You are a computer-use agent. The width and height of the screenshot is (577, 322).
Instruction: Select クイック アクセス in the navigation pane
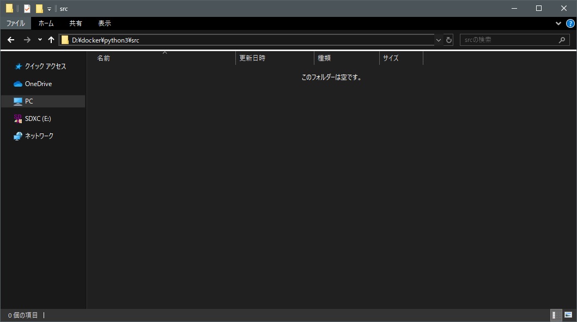[x=46, y=66]
